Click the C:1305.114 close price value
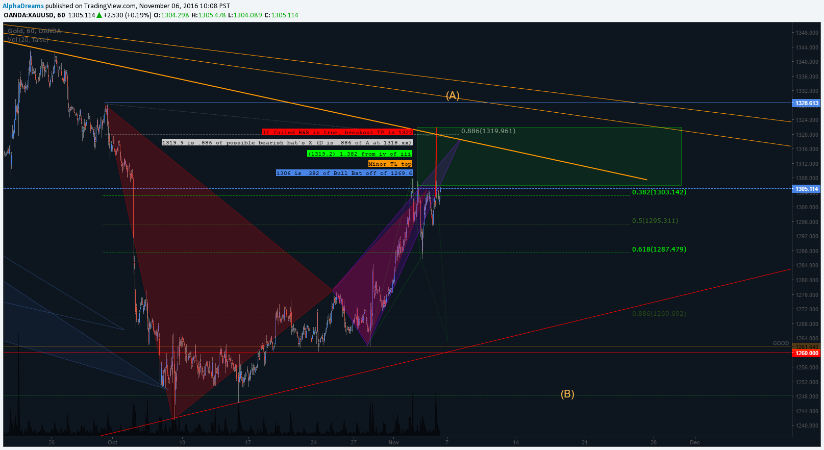 pyautogui.click(x=281, y=15)
